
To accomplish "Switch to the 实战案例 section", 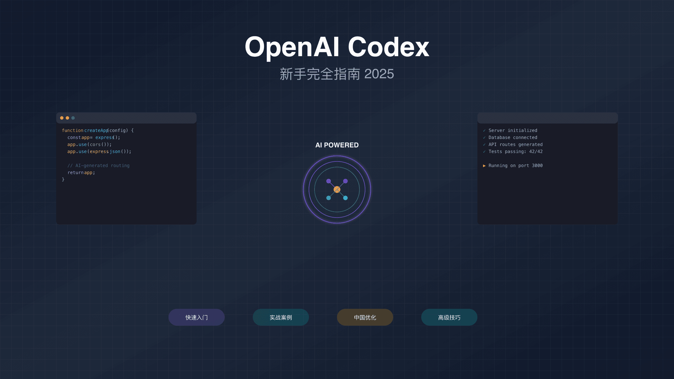I will tap(280, 317).
